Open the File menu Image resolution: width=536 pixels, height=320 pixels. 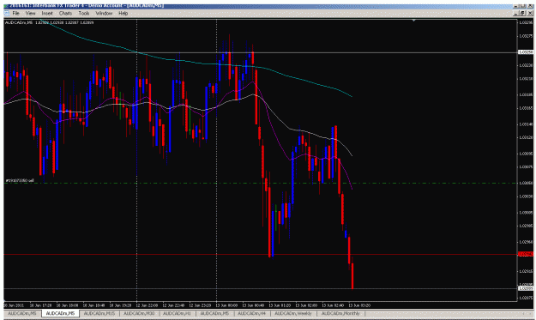15,14
